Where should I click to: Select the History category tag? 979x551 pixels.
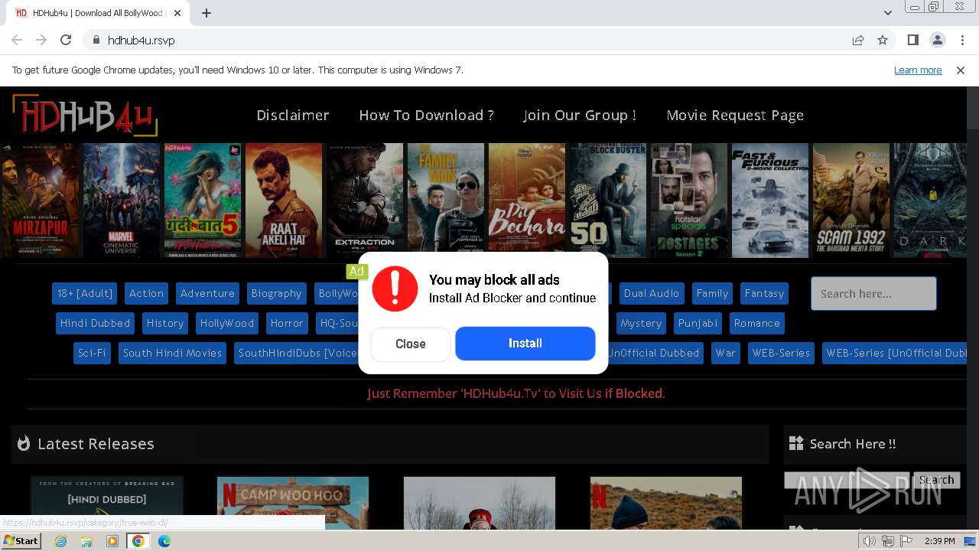165,324
